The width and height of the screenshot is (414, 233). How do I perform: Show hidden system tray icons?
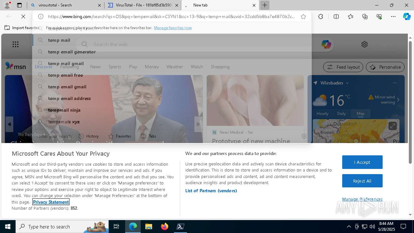click(349, 227)
